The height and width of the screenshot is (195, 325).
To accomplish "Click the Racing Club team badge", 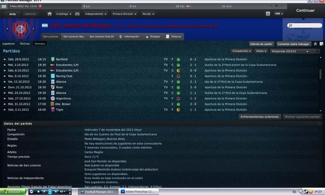I will click(x=53, y=76).
